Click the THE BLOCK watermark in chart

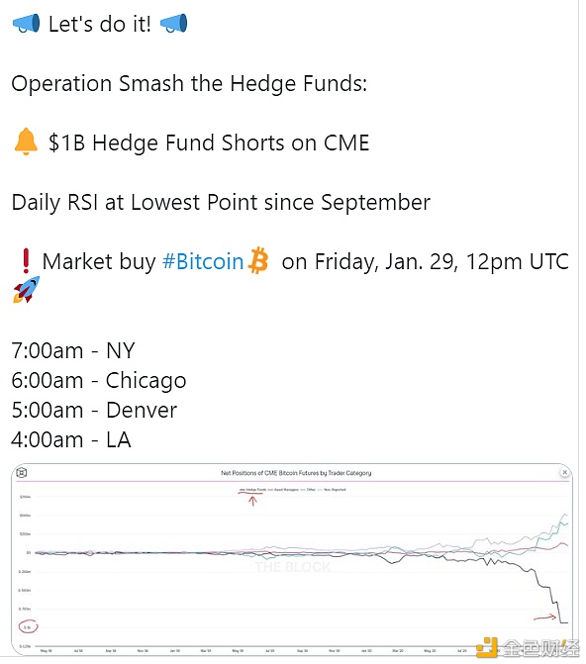pos(293,567)
